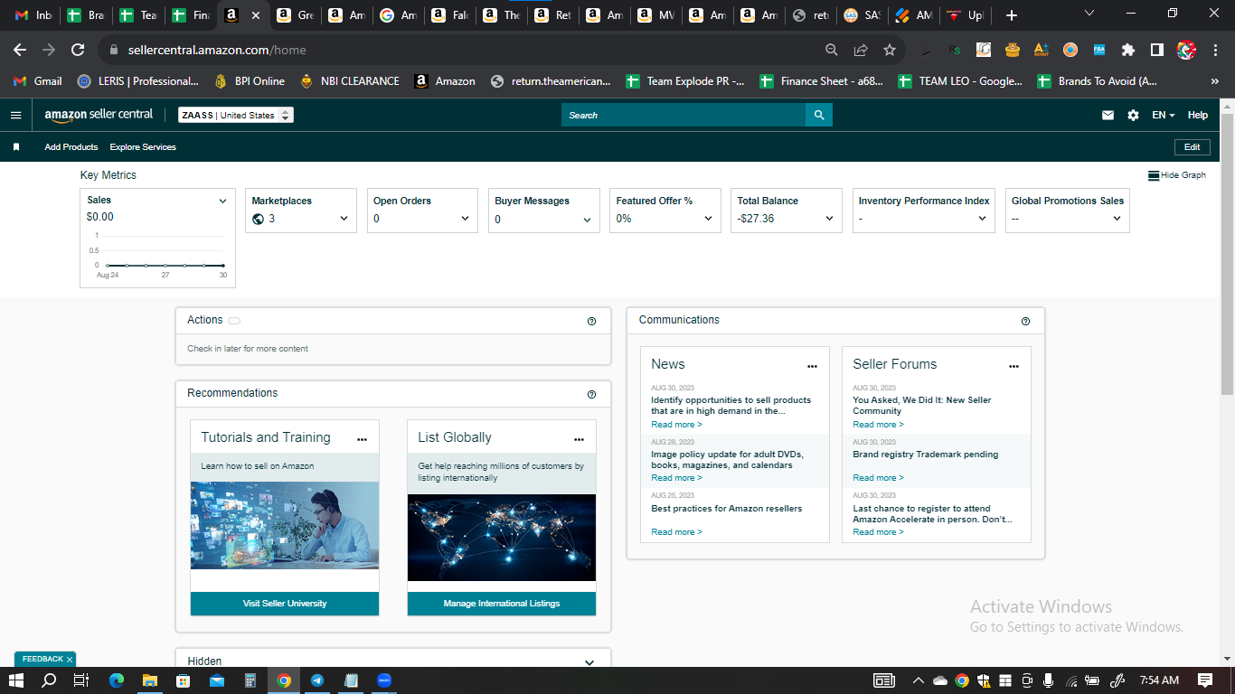
Task: Go to the Amazon Seller Central logo
Action: (x=99, y=115)
